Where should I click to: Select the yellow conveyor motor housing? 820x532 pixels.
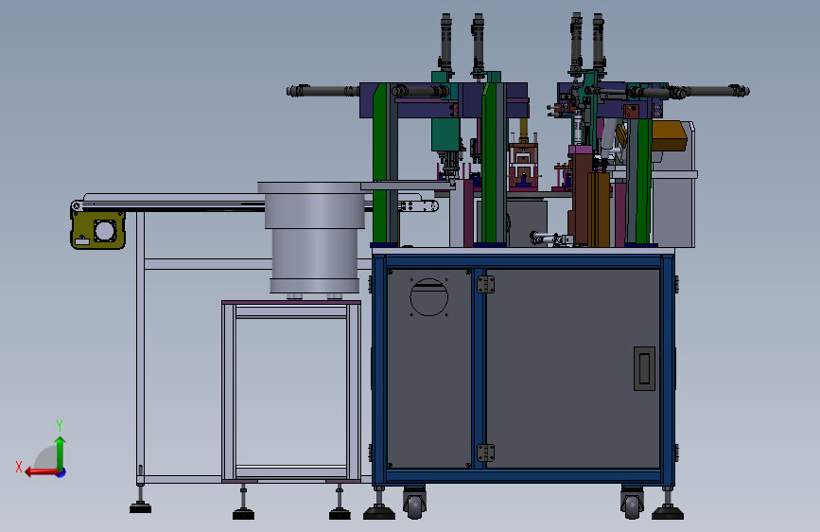98,230
